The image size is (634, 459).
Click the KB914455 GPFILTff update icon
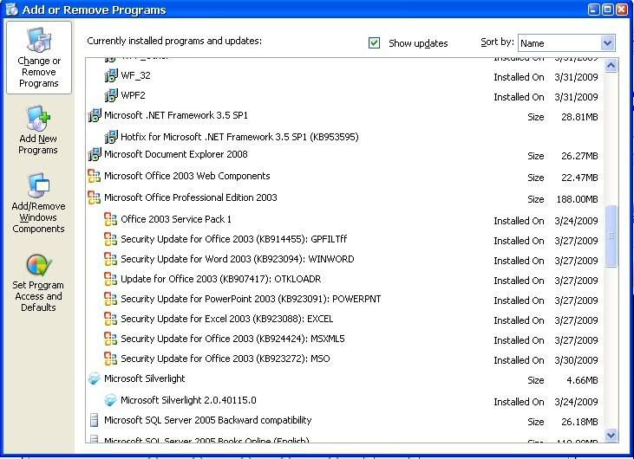coord(110,239)
